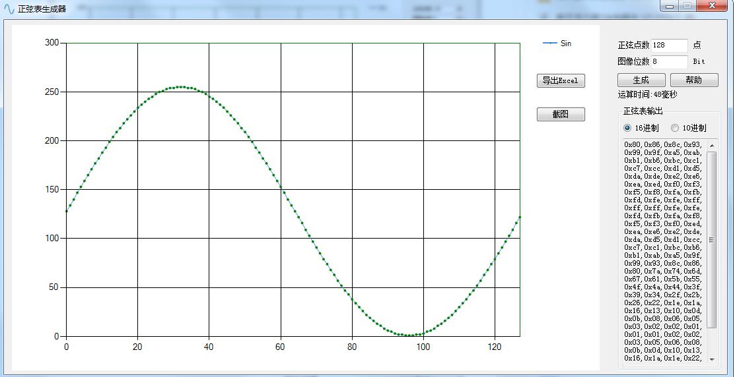Click the 250 label on the Y axis
The width and height of the screenshot is (735, 377).
point(52,92)
